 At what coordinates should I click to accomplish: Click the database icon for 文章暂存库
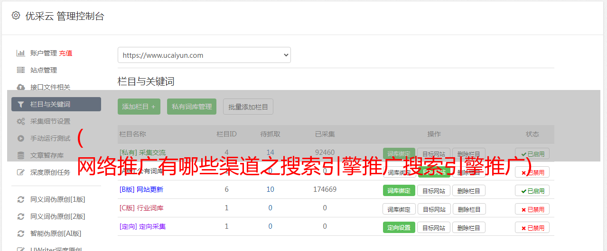pyautogui.click(x=20, y=155)
